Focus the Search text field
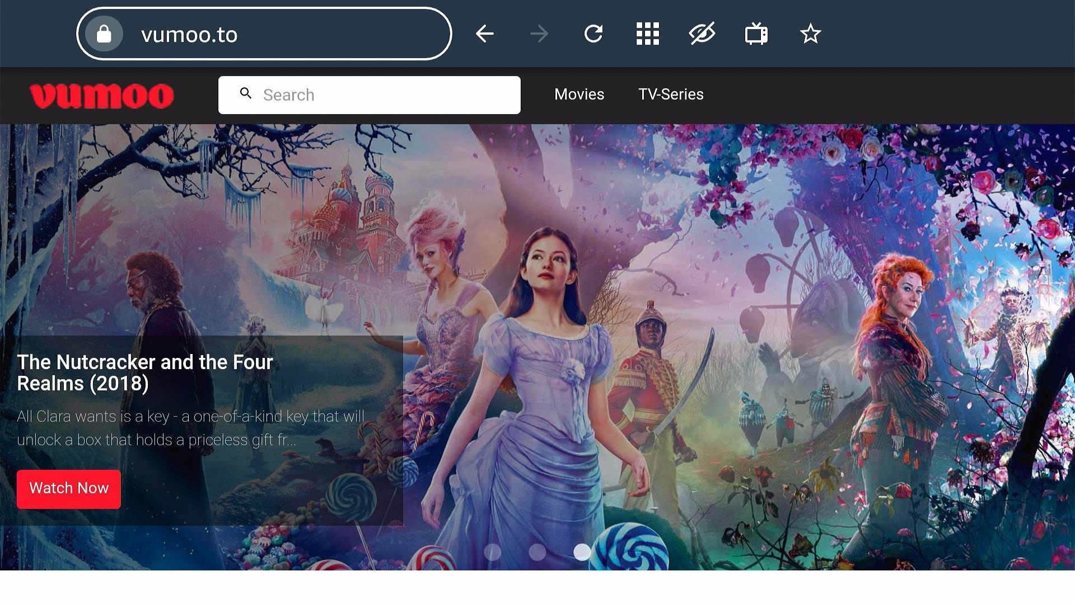Image resolution: width=1075 pixels, height=604 pixels. (x=386, y=95)
